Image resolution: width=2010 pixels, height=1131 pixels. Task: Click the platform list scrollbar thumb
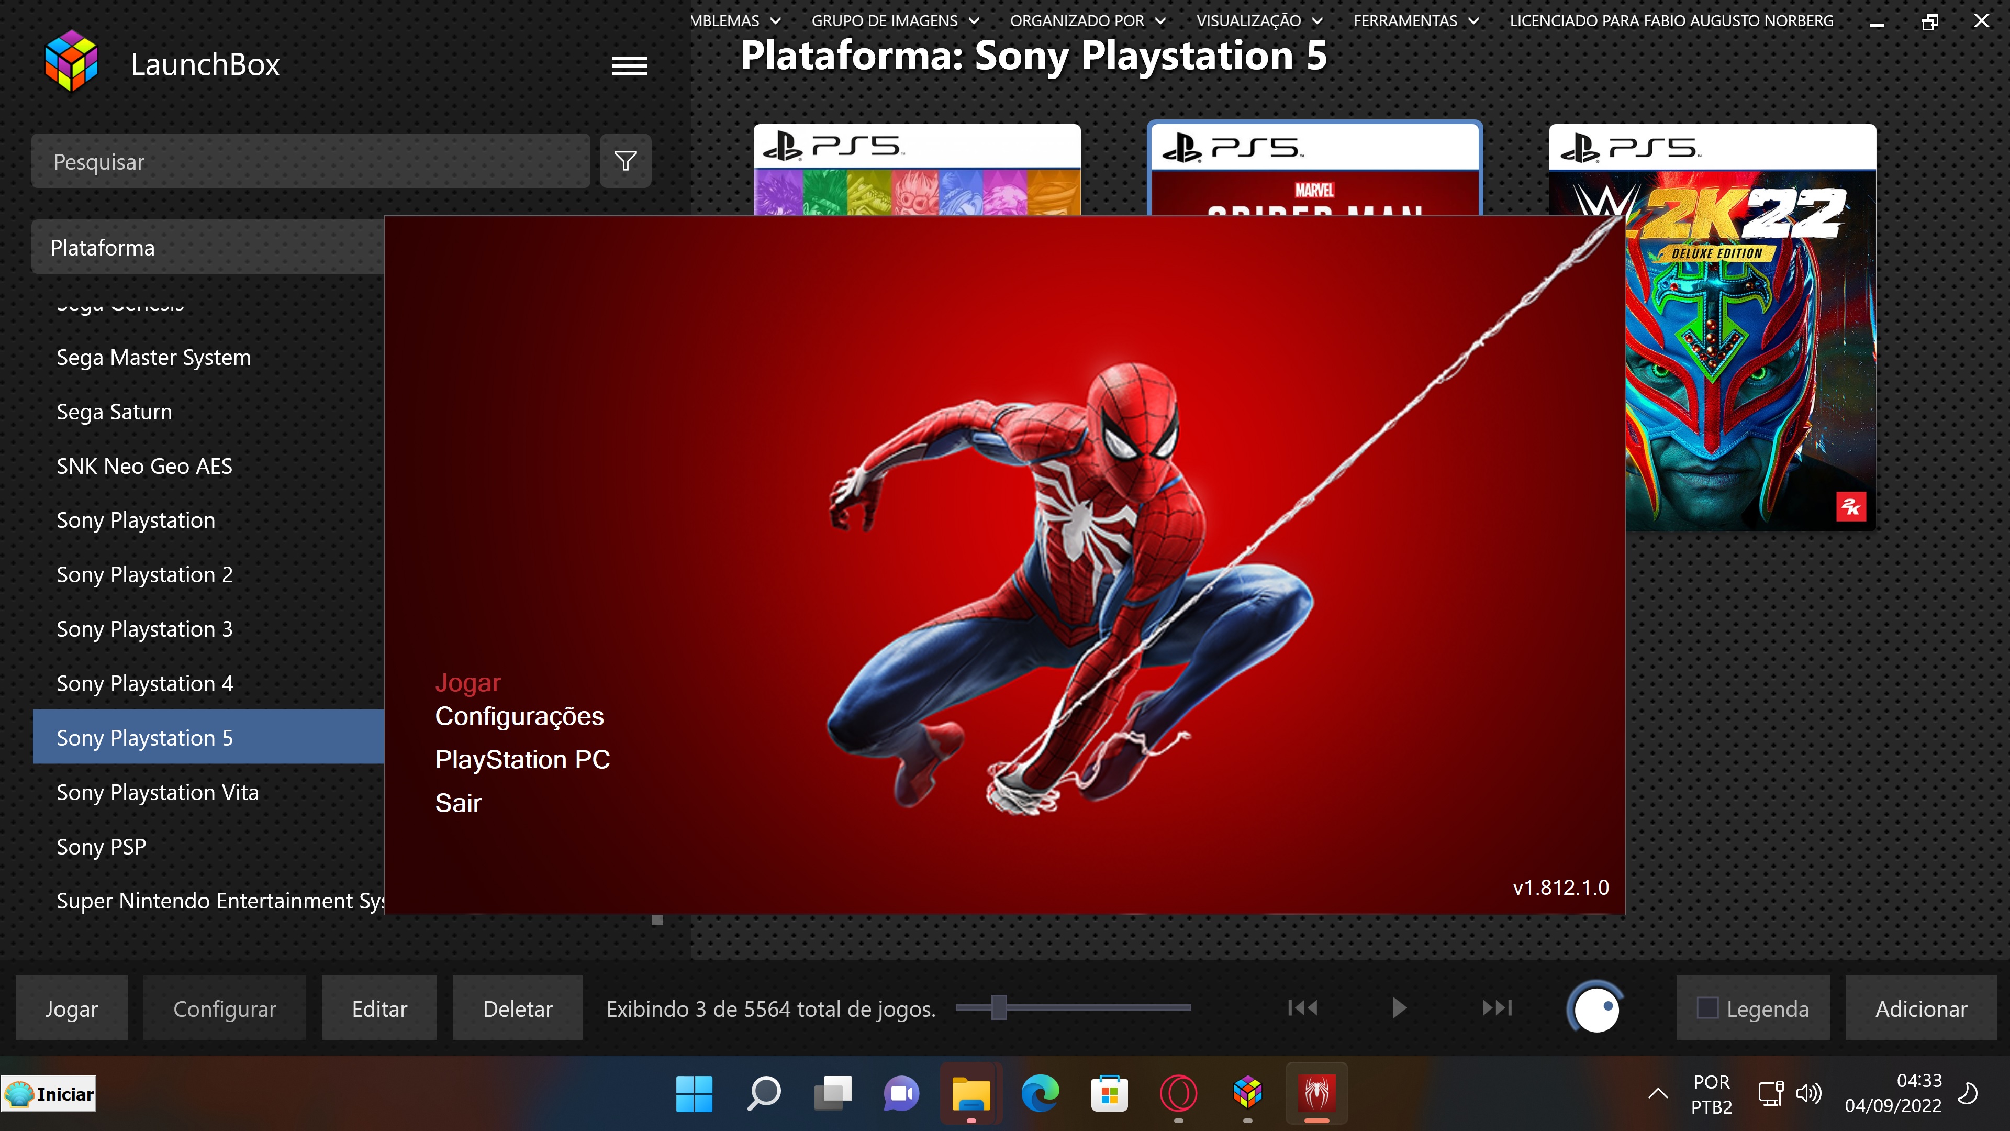pos(657,919)
